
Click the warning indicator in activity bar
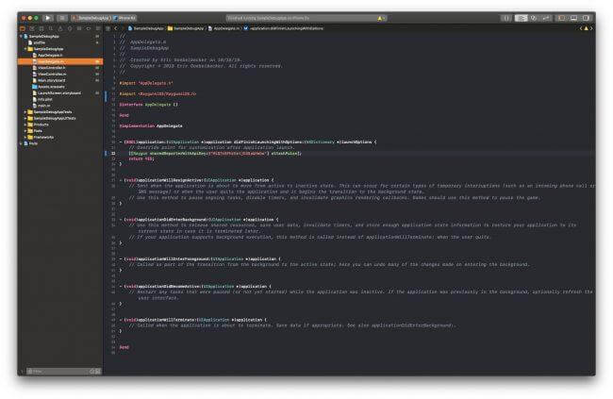(380, 18)
